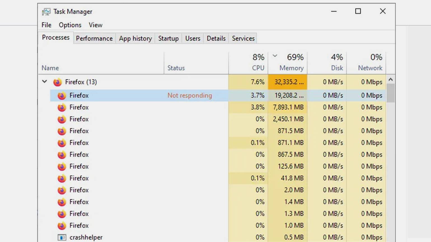The height and width of the screenshot is (242, 431).
Task: Sort processes by CPU column header
Action: tap(248, 63)
